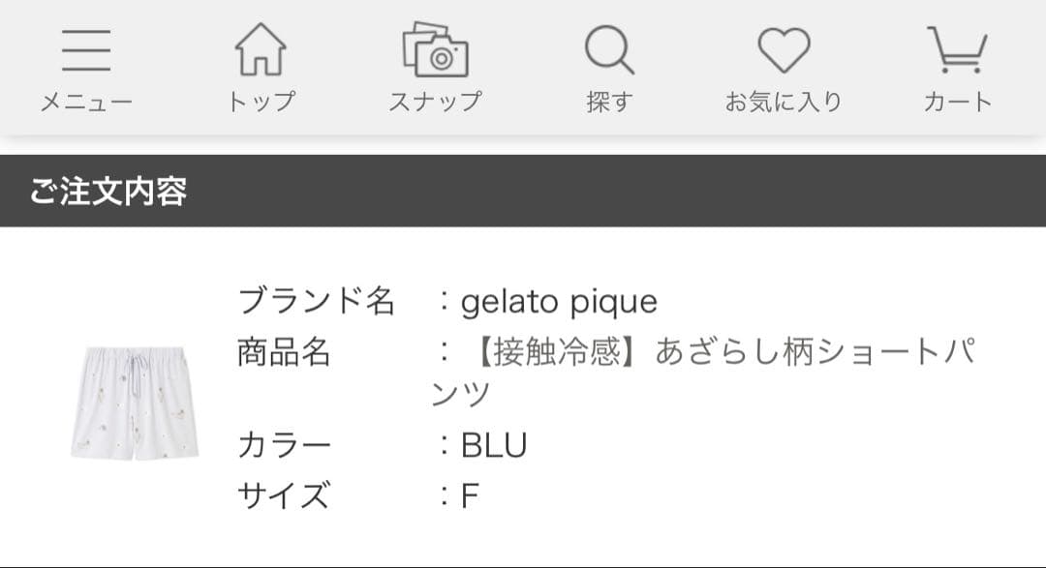Click the スナップ text label
Screen dimensions: 1046x568
435,99
